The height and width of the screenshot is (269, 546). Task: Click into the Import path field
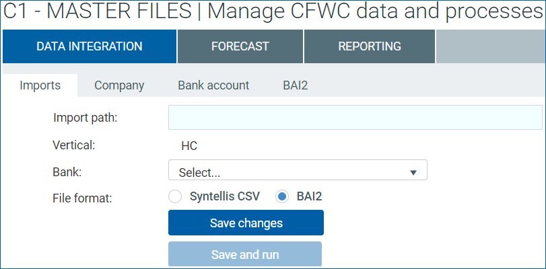coord(355,118)
